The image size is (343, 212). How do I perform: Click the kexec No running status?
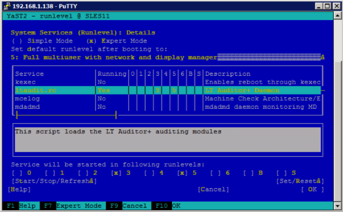tap(102, 82)
